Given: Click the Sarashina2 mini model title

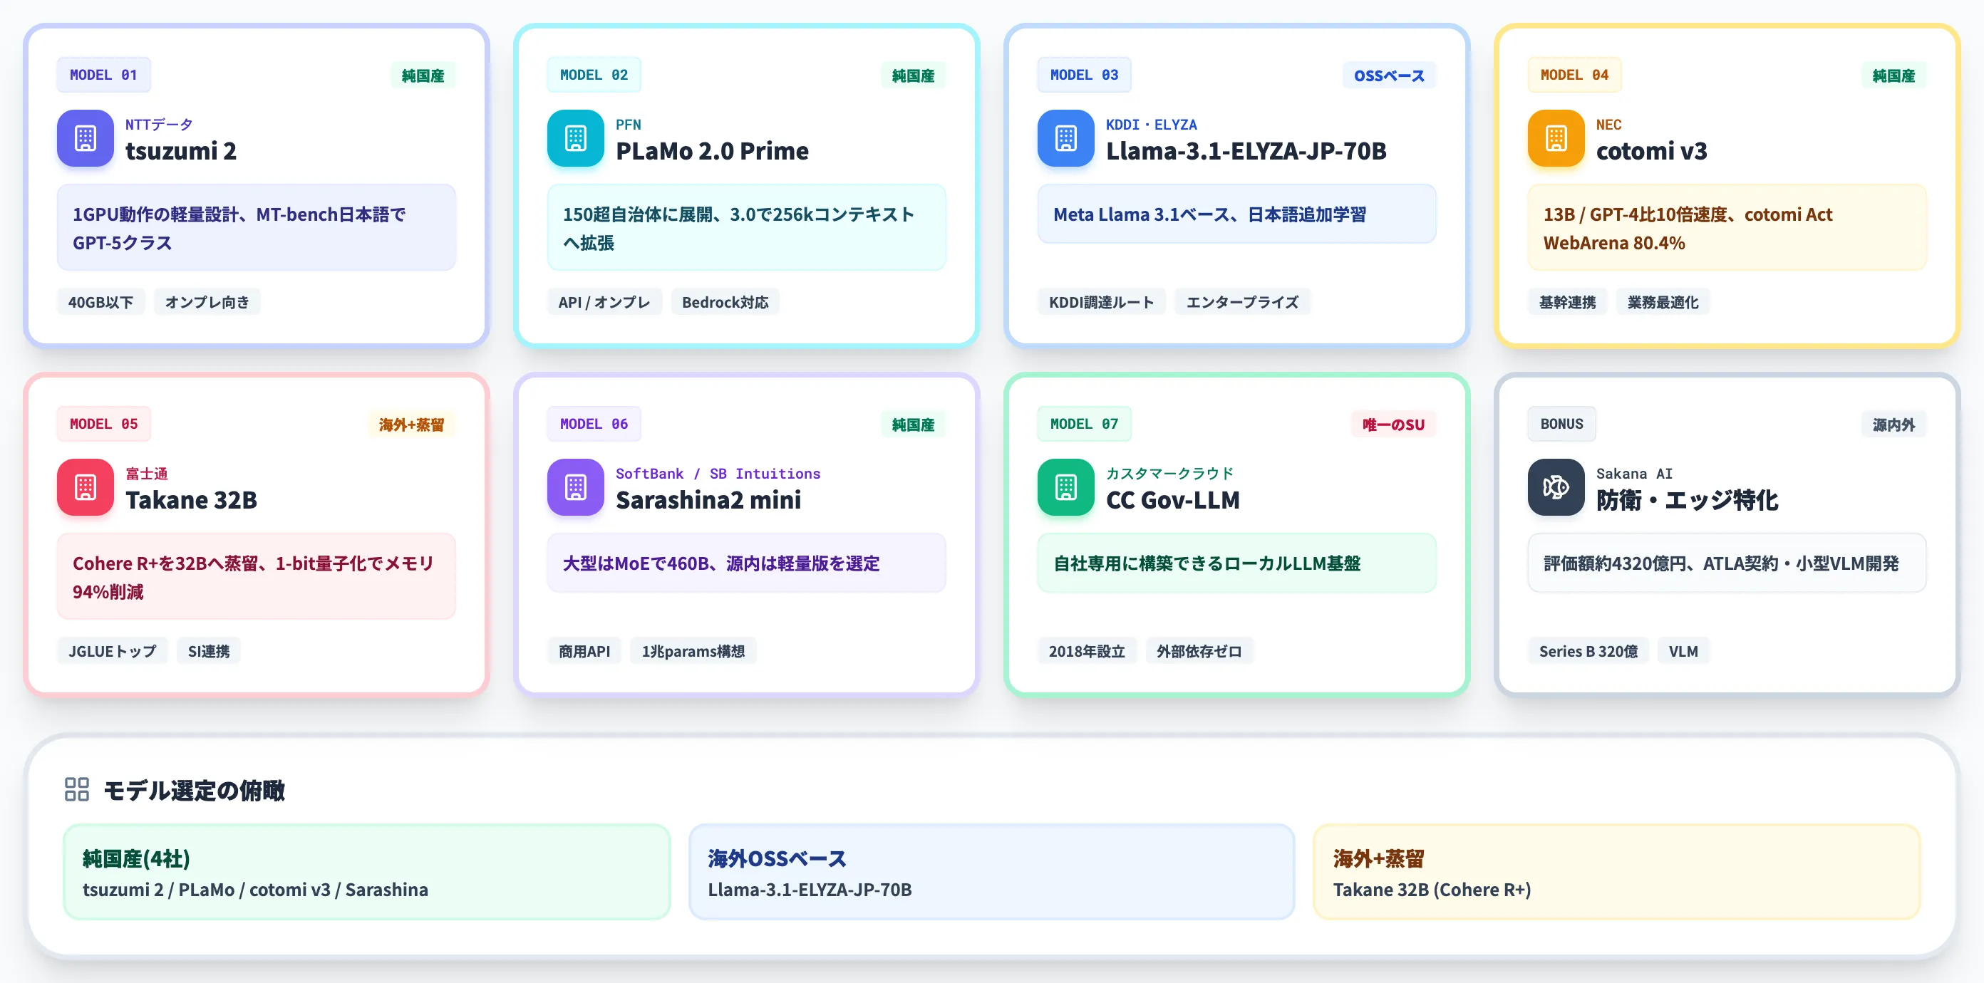Looking at the screenshot, I should click(x=708, y=499).
